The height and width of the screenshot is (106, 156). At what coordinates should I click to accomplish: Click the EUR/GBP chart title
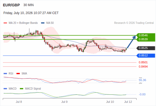click(x=11, y=5)
